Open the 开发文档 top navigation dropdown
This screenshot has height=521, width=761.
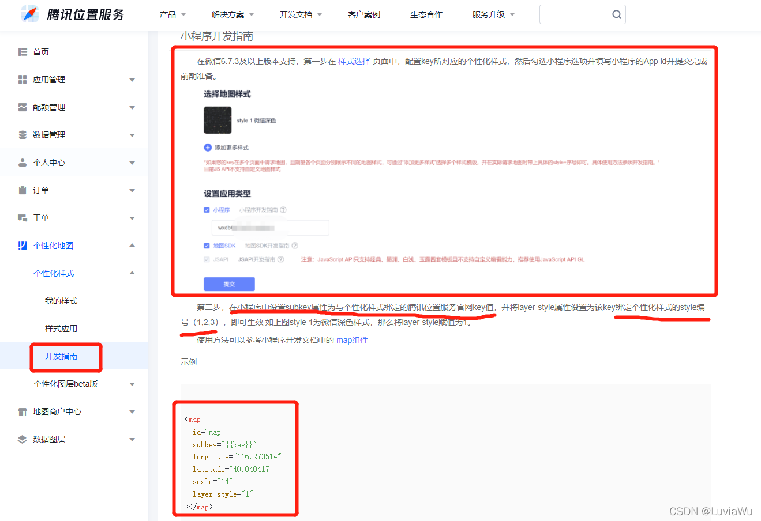click(301, 14)
